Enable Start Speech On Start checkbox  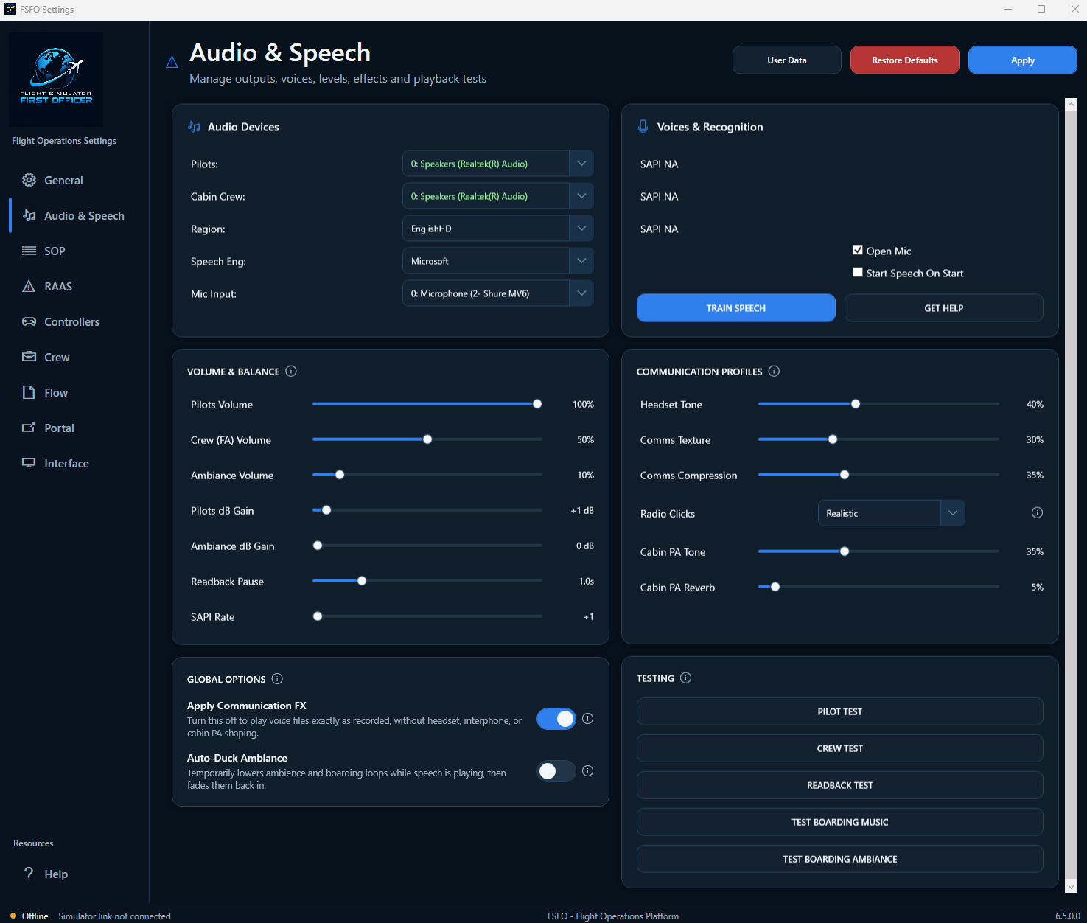[x=858, y=272]
